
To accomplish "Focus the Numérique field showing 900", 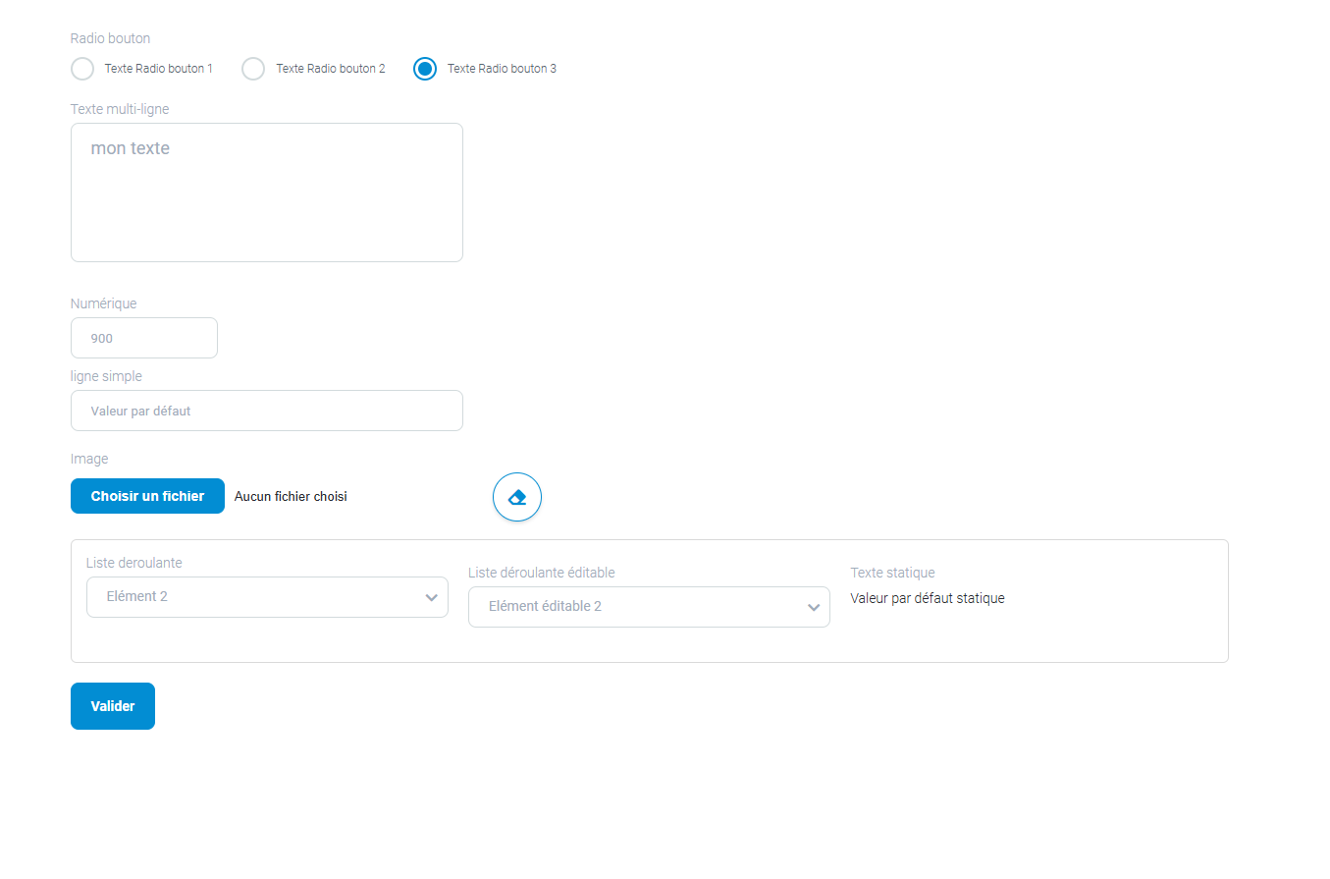I will 144,338.
